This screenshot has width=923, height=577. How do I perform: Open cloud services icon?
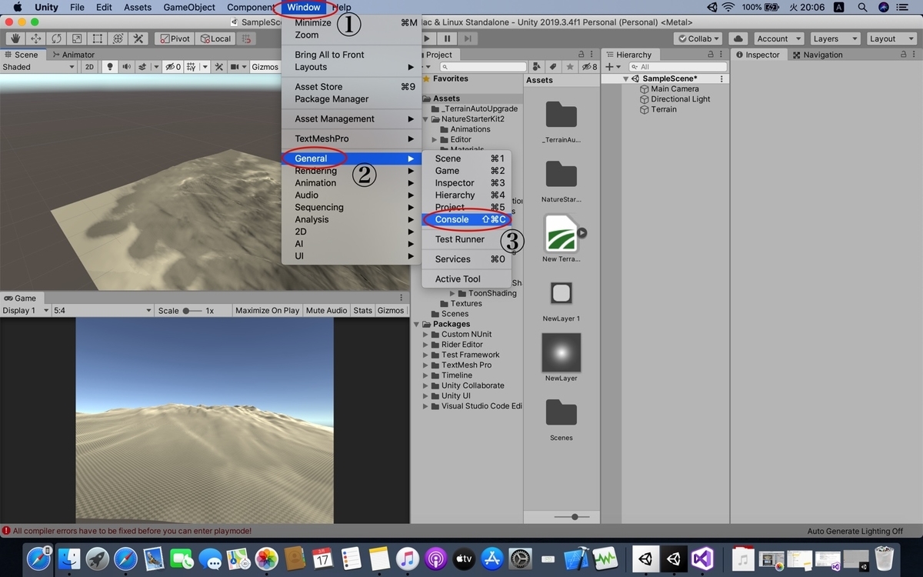click(x=738, y=38)
